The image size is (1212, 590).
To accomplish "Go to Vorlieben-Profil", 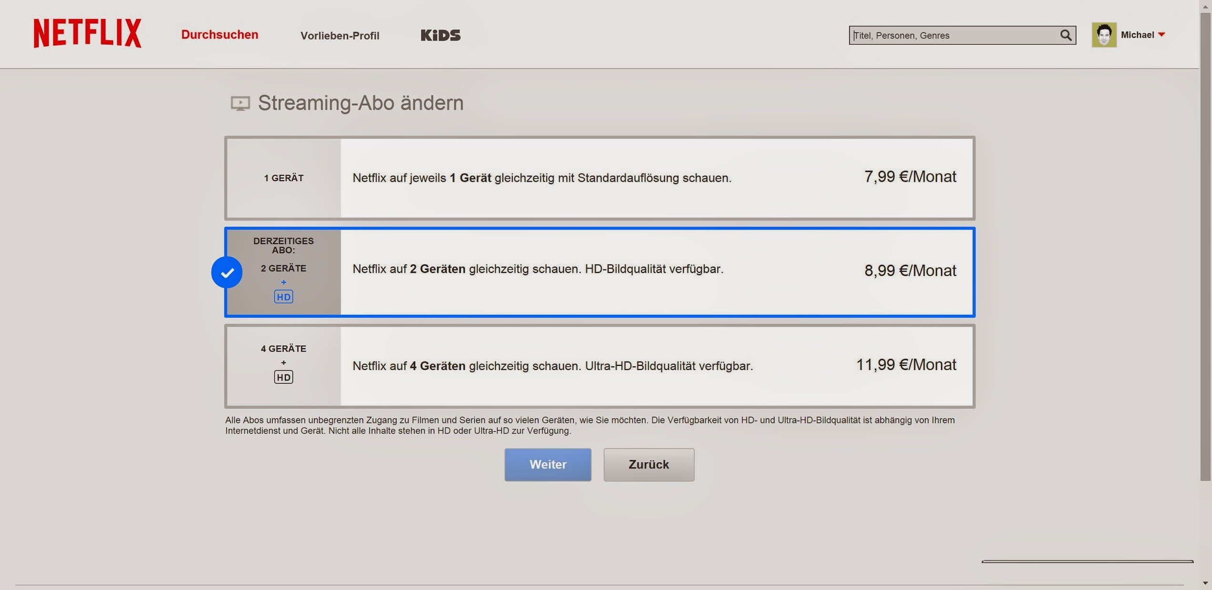I will [340, 36].
